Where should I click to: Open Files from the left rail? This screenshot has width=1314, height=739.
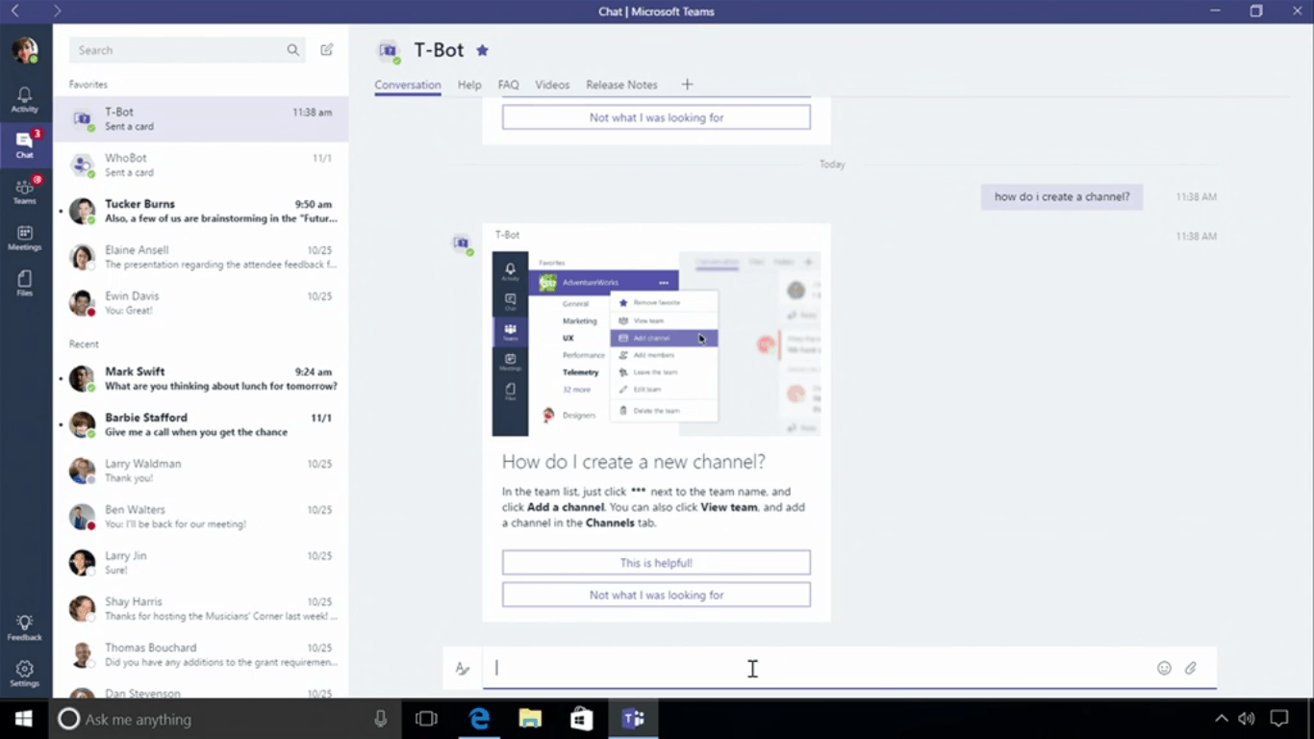(x=25, y=283)
